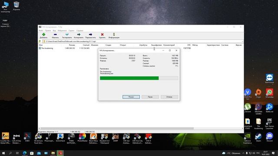Open Microsoft Edge from the taskbar
278x156 pixels.
[x=25, y=153]
